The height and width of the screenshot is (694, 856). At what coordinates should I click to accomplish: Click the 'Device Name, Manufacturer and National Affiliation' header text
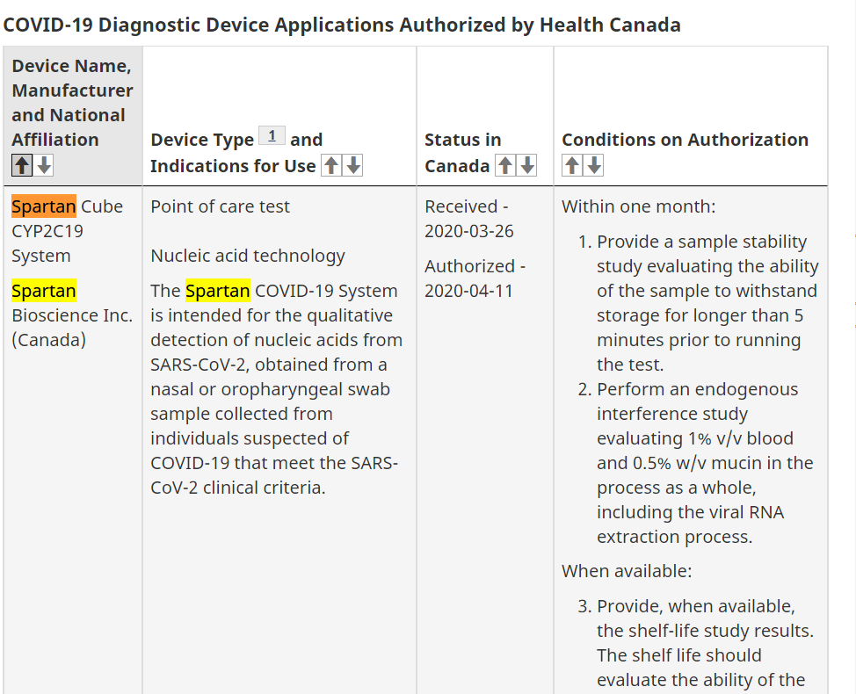click(x=72, y=103)
